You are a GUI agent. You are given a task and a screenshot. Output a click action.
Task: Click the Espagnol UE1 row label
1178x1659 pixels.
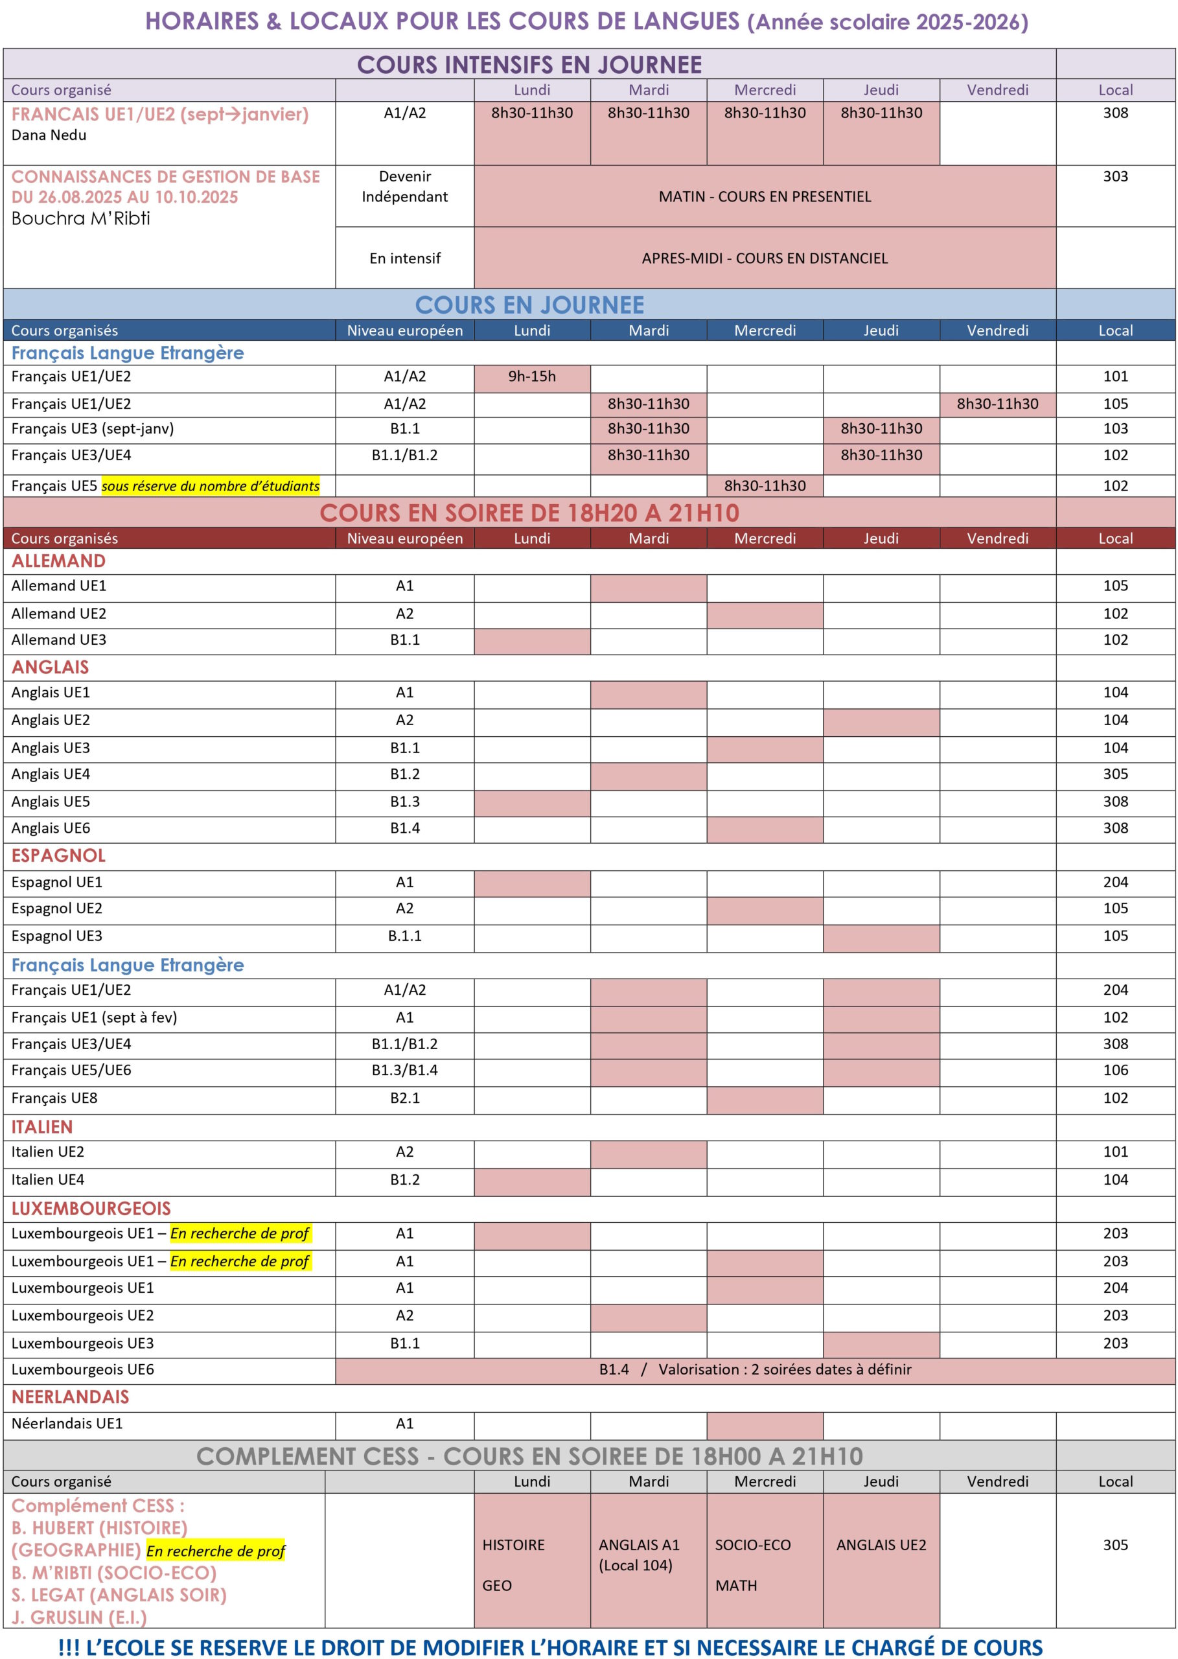(56, 882)
